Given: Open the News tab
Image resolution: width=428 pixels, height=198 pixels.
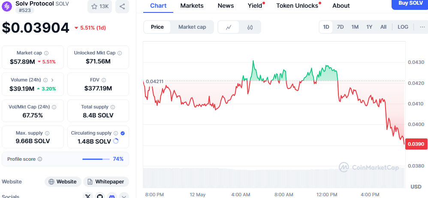Looking at the screenshot, I should pos(226,6).
